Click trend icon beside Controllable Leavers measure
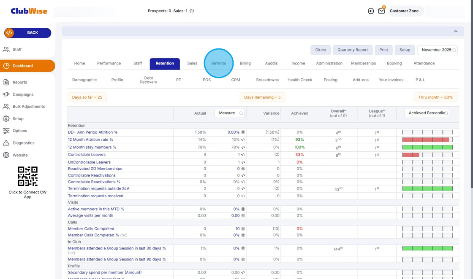This screenshot has height=279, width=473. (x=243, y=155)
